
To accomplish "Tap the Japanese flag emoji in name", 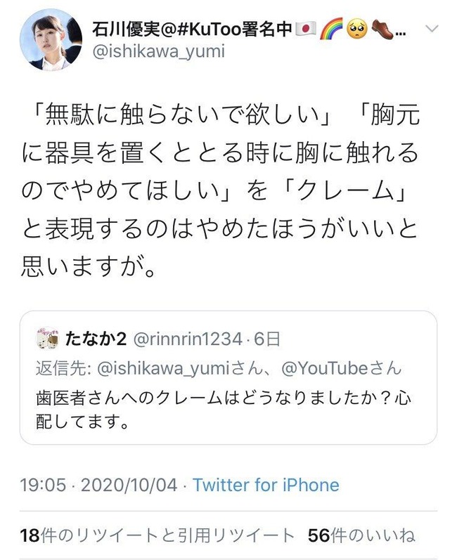I will pos(307,29).
